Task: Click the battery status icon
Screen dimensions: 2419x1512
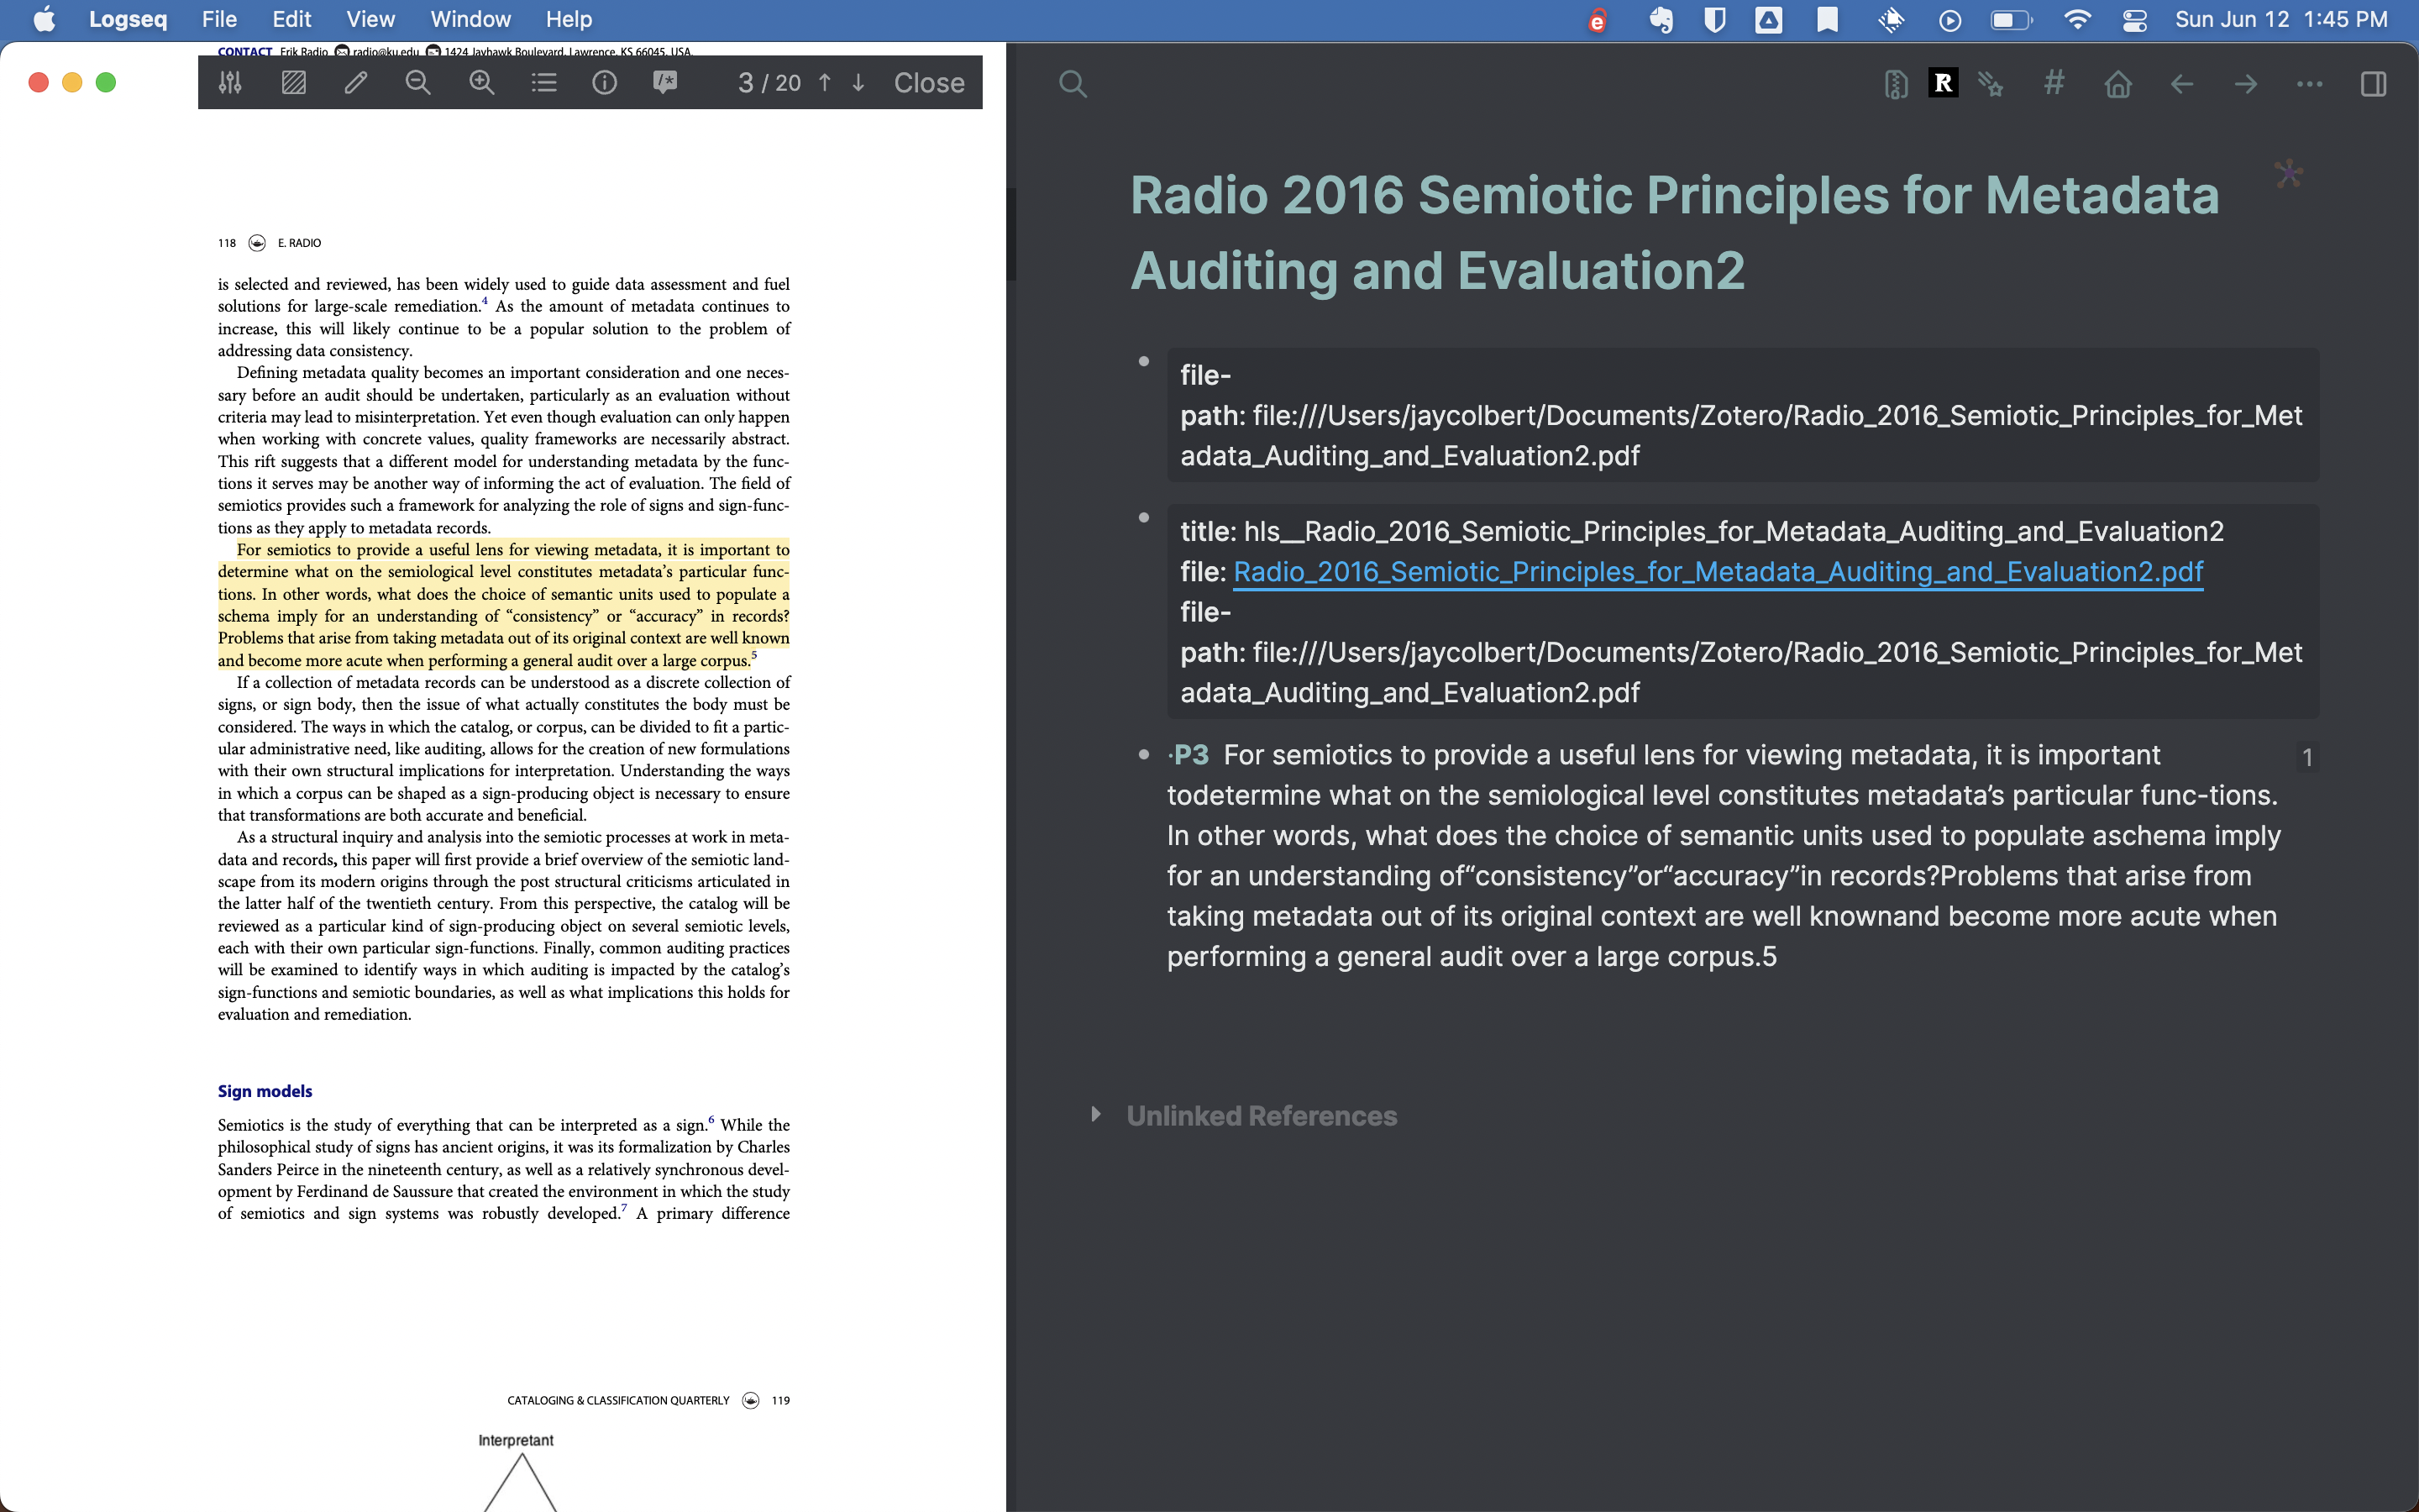Action: 2011,19
